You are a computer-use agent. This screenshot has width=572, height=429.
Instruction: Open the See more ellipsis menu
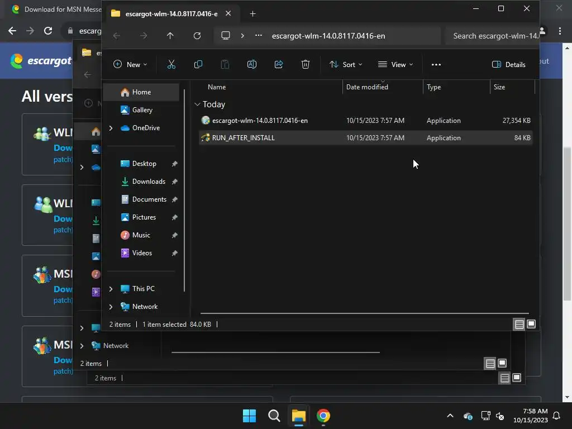click(436, 65)
